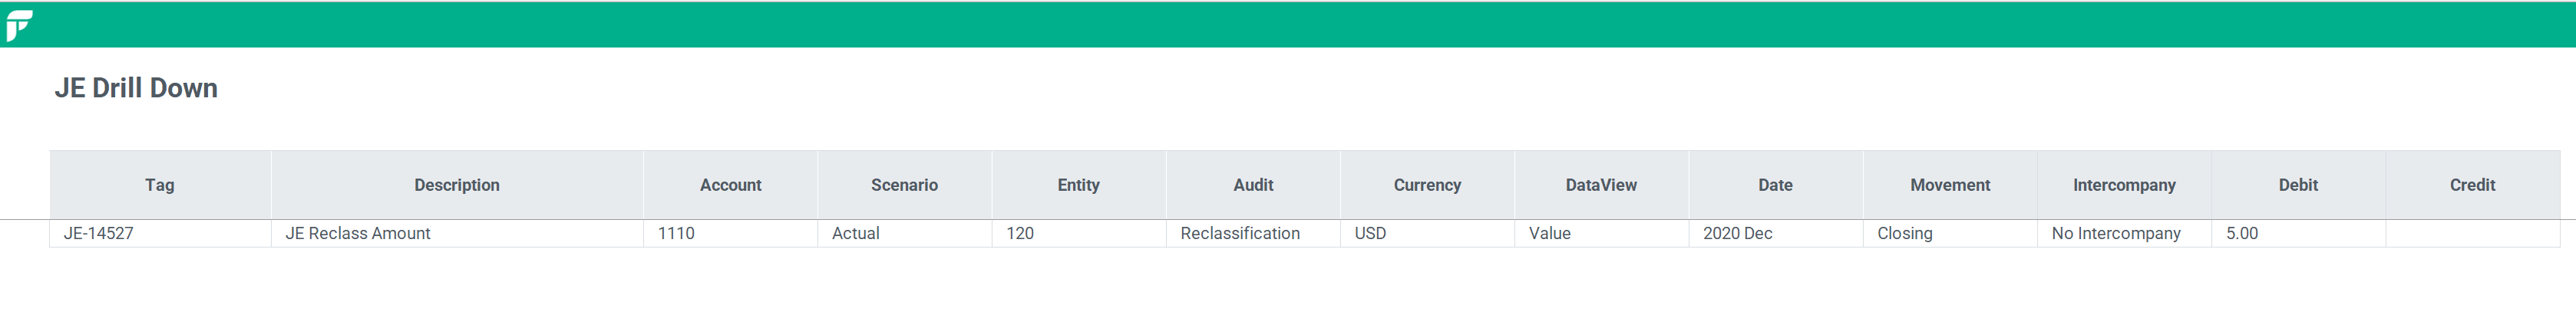Select the Date column header
This screenshot has height=328, width=2576.
pos(1775,185)
